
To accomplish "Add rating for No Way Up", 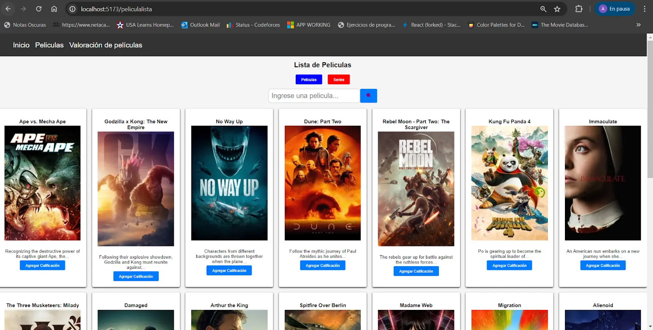I will click(x=229, y=270).
